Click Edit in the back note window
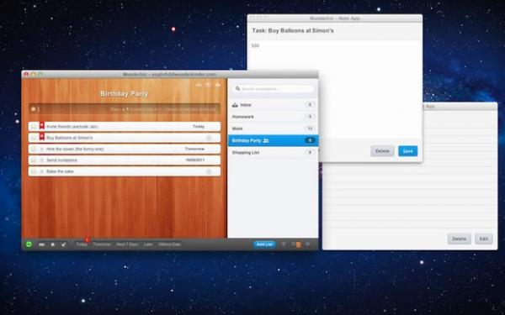This screenshot has height=315, width=505. coord(484,239)
